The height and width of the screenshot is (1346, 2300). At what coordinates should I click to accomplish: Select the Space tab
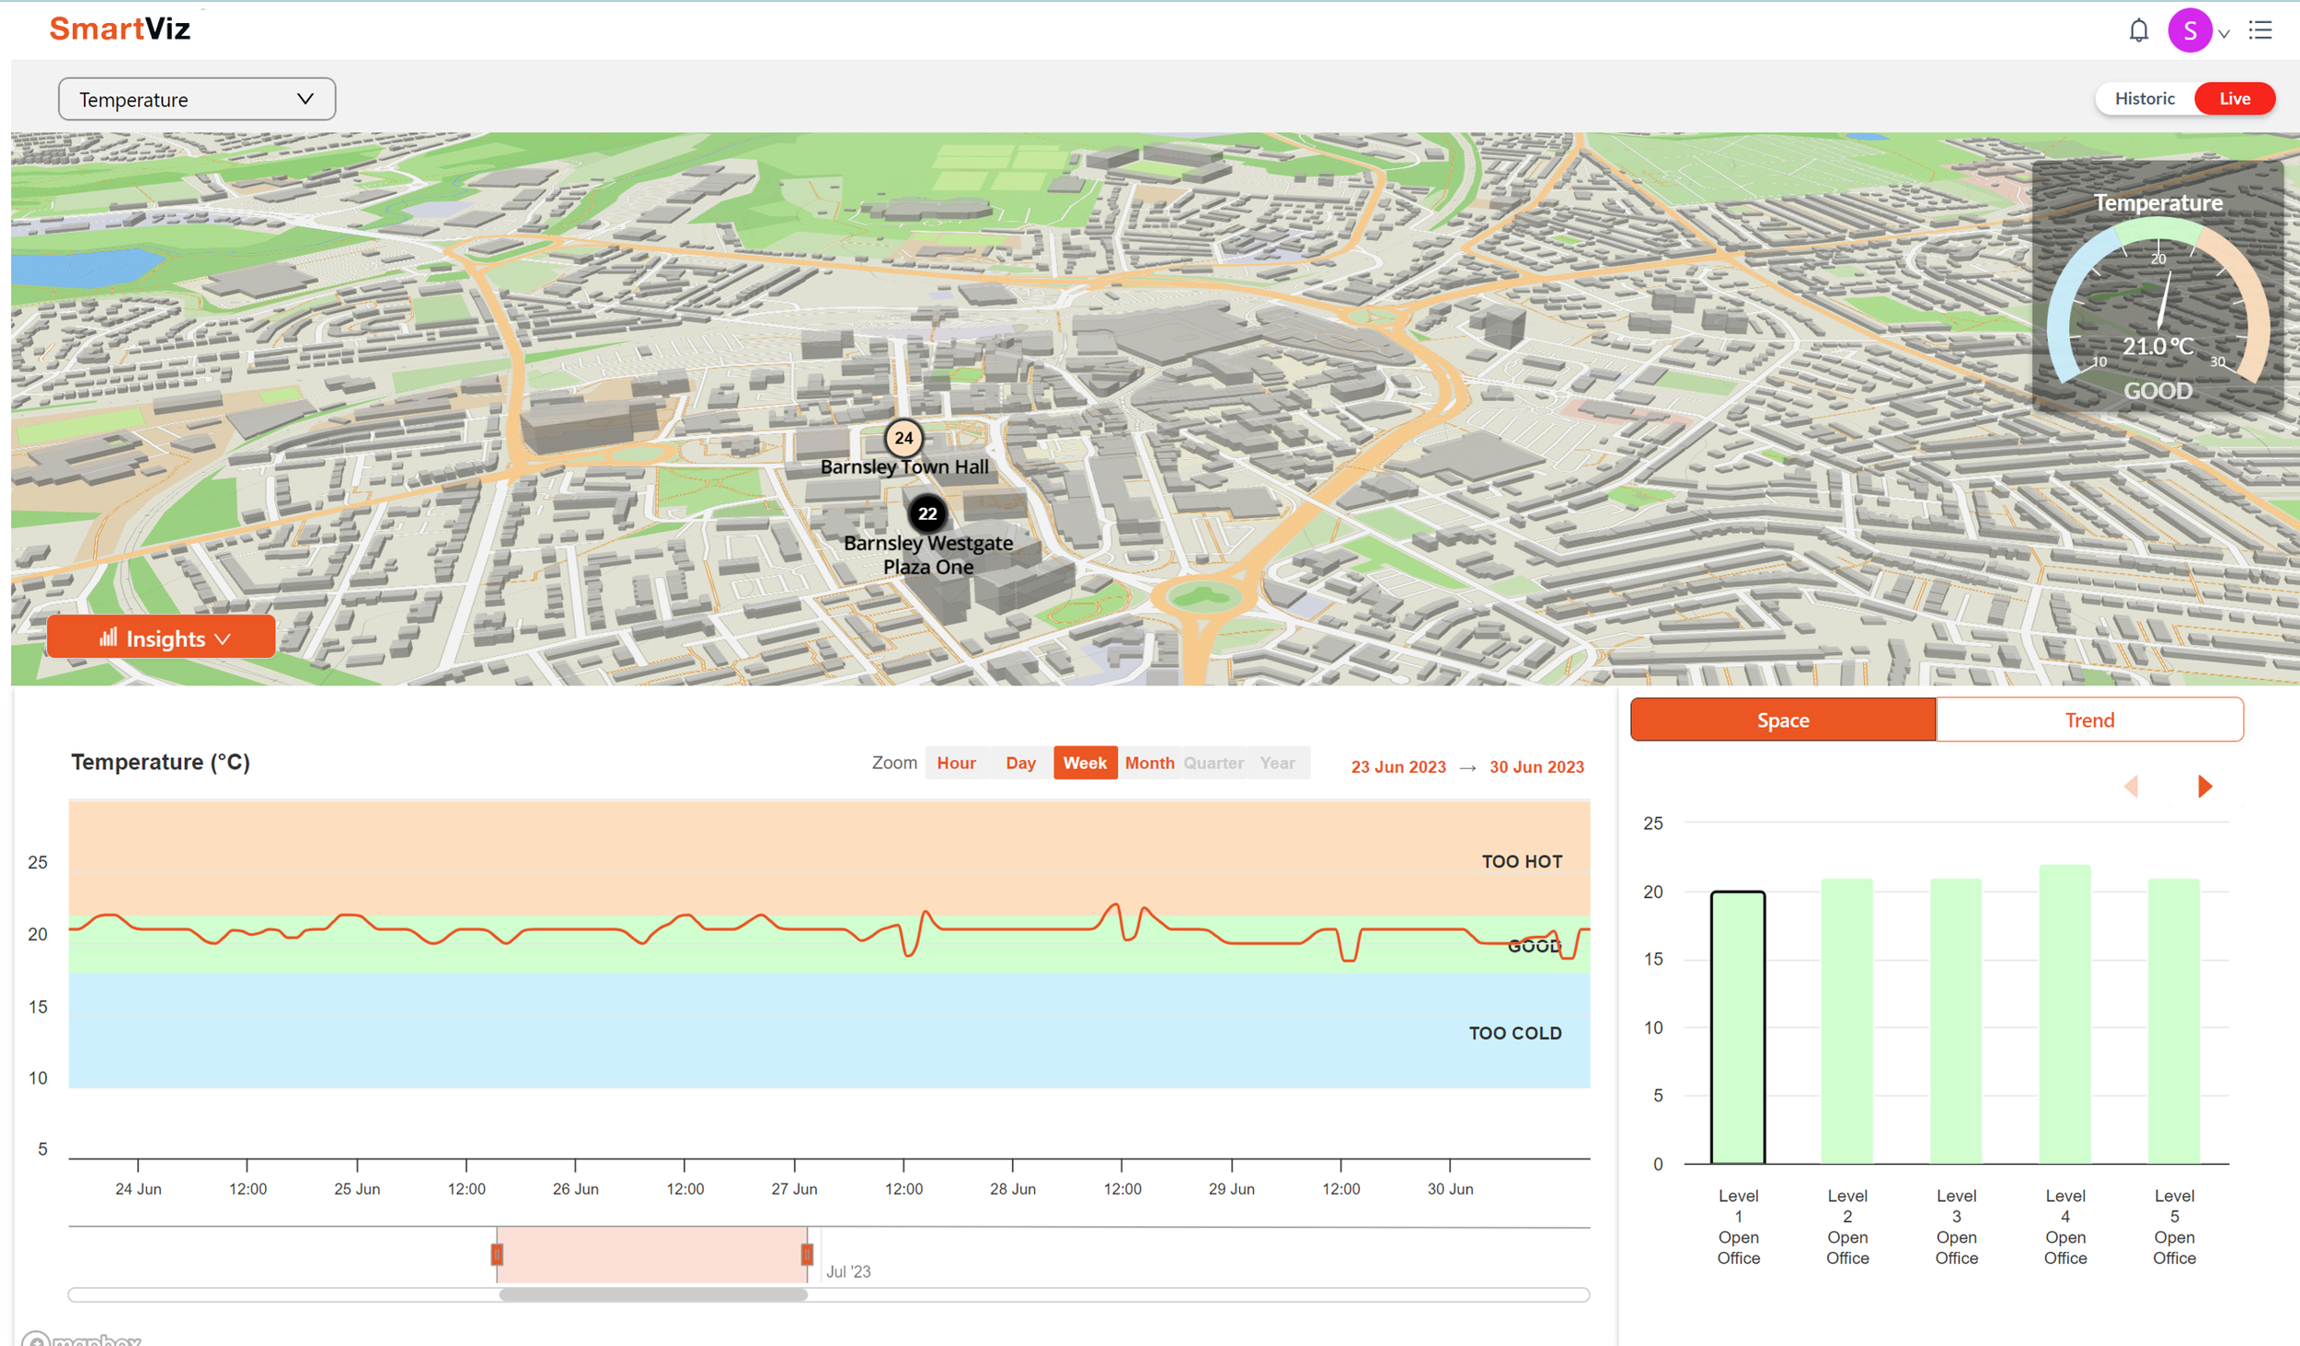point(1782,719)
